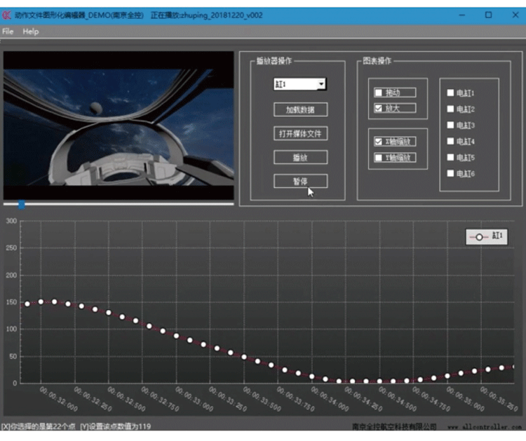
Task: Disable the X轴缩放 checkbox
Action: tap(379, 142)
